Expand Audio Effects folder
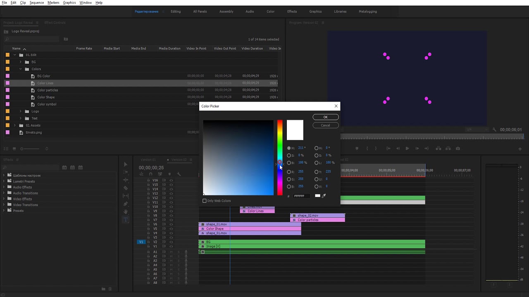Image resolution: width=529 pixels, height=297 pixels. click(4, 187)
